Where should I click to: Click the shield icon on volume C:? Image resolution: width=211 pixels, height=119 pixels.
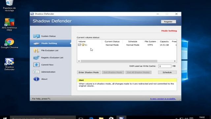(x=83, y=45)
